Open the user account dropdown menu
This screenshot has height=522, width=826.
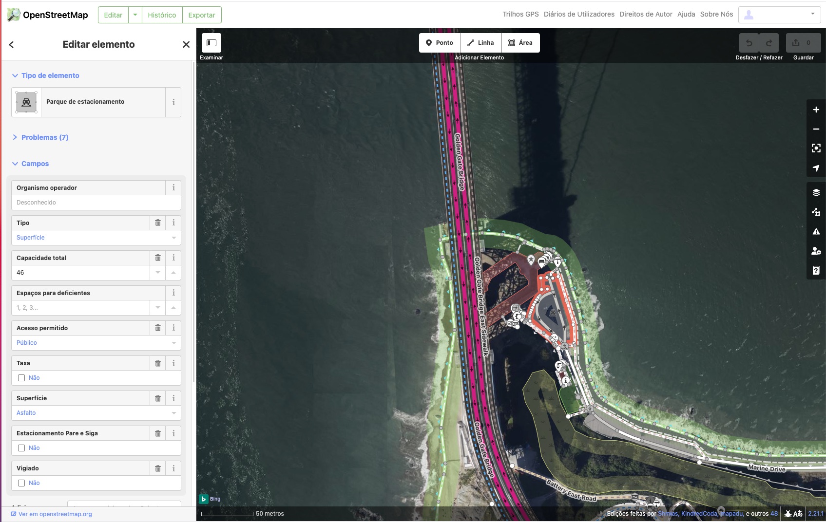[779, 15]
